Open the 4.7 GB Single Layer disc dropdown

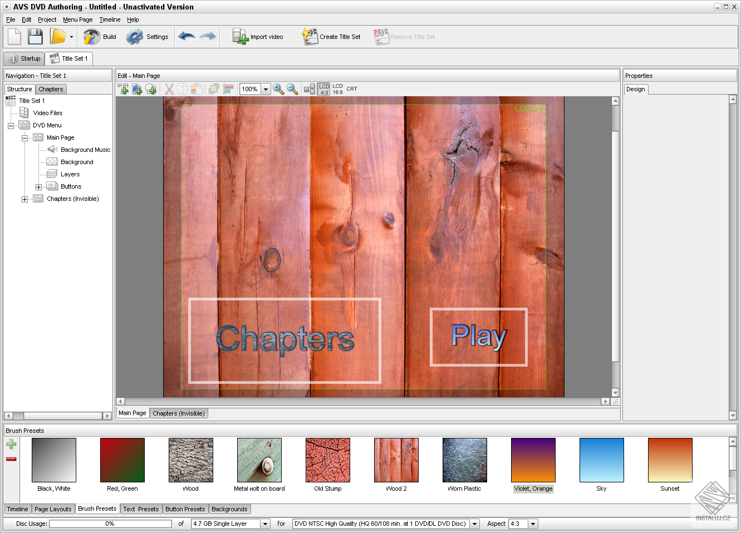point(266,524)
